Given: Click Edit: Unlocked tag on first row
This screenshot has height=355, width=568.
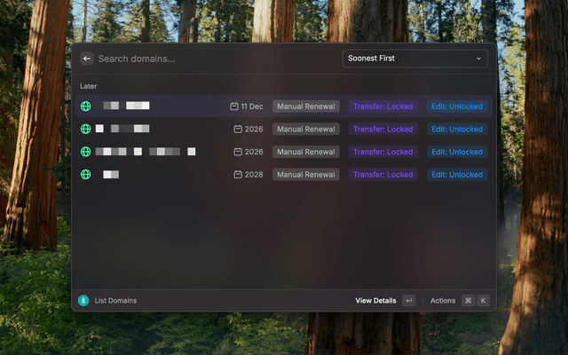Looking at the screenshot, I should [457, 106].
